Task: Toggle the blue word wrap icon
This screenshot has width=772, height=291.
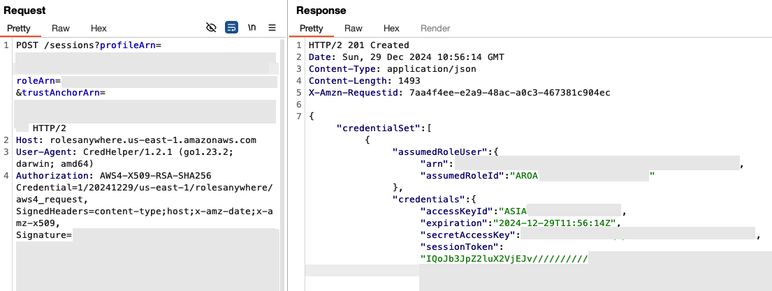Action: click(231, 28)
